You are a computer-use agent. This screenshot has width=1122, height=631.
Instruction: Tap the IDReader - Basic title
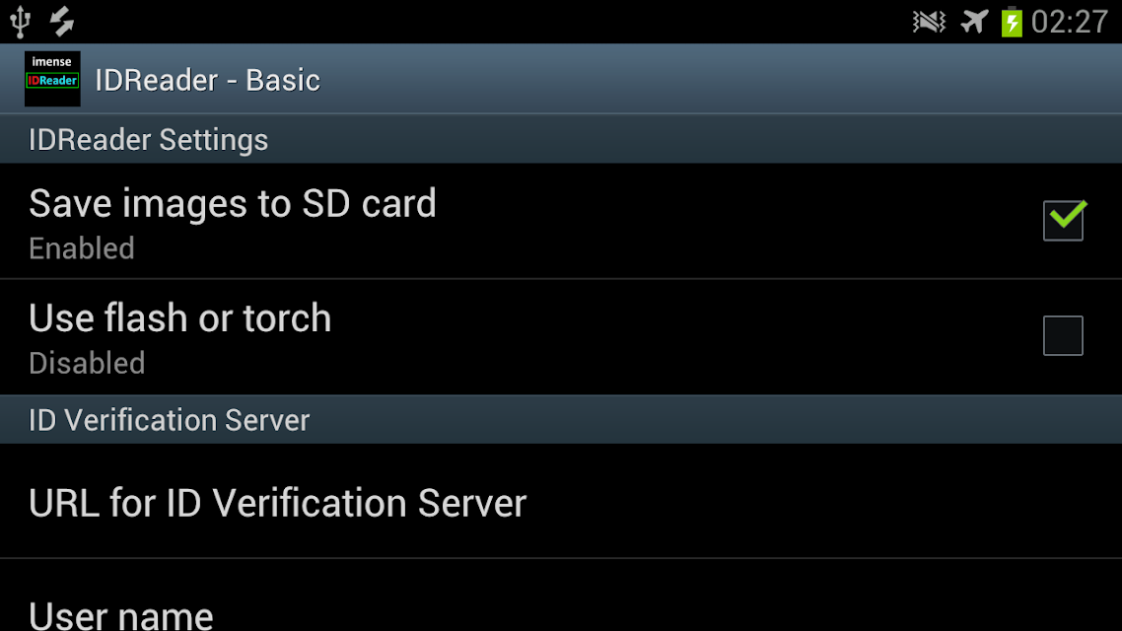click(x=207, y=80)
